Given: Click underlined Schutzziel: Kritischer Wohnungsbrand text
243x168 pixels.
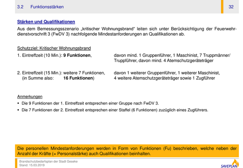Looking at the screenshot, I should click(54, 48).
